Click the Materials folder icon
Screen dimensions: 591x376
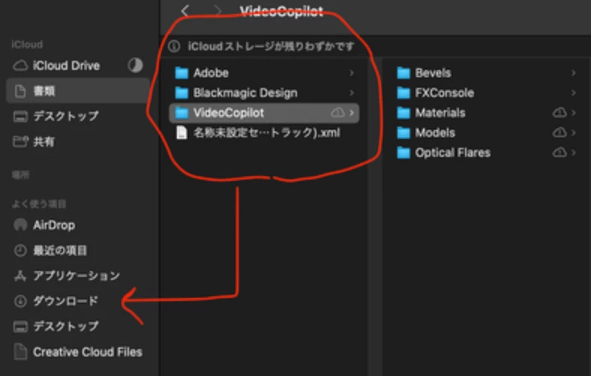[403, 113]
